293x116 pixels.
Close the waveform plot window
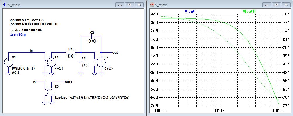[286, 5]
